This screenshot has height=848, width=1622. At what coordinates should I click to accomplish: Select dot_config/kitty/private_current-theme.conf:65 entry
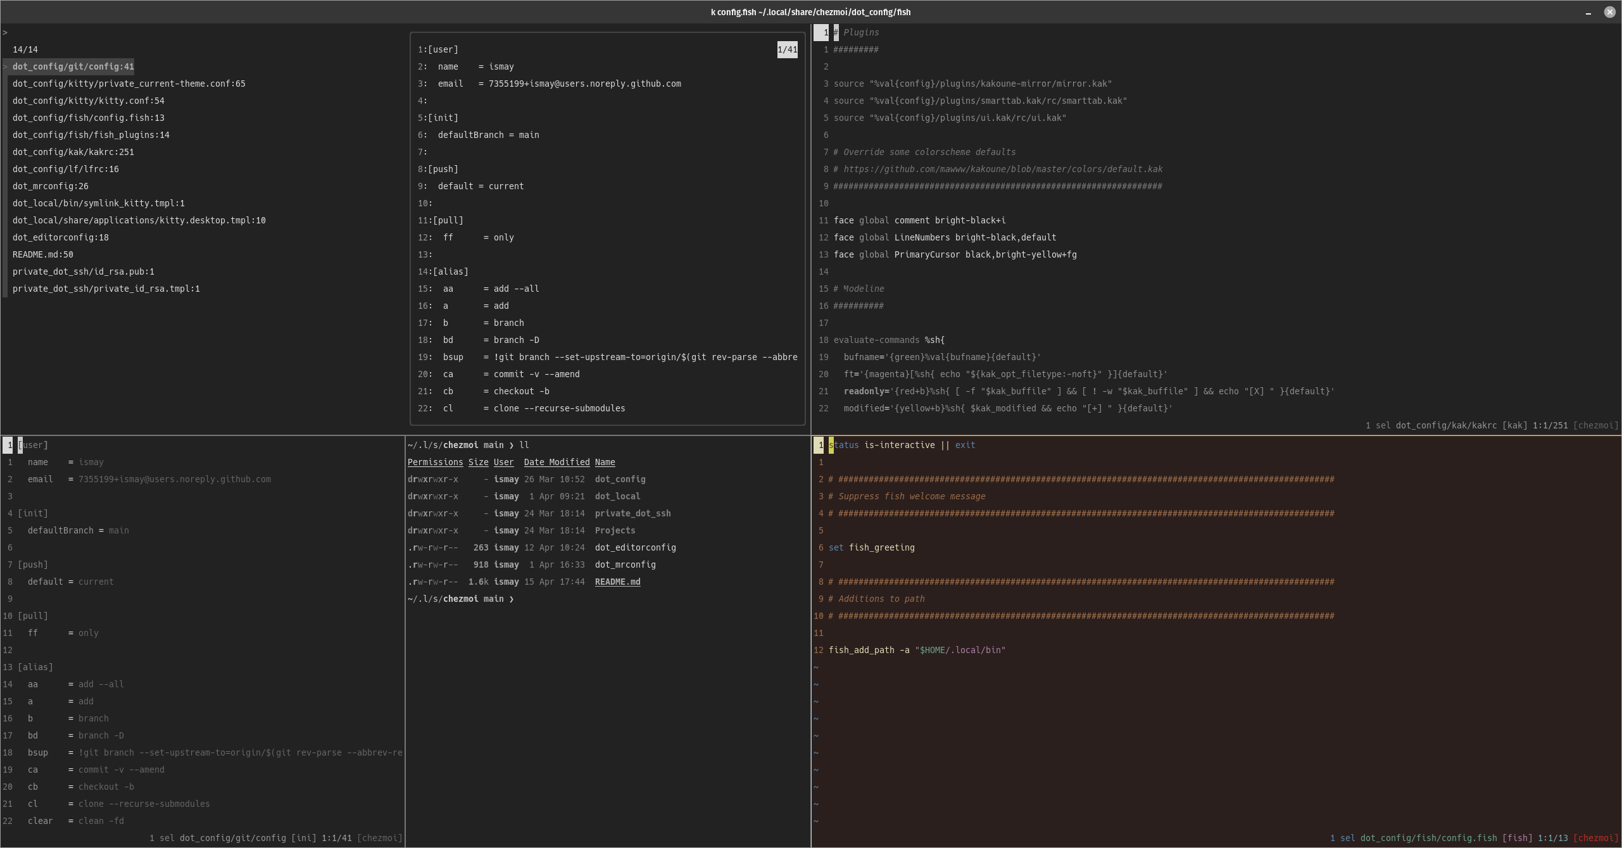(129, 84)
